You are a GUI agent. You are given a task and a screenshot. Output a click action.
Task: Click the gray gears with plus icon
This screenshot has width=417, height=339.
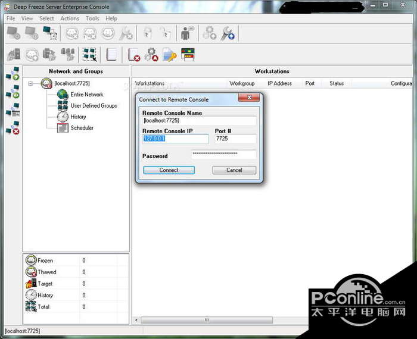[209, 33]
